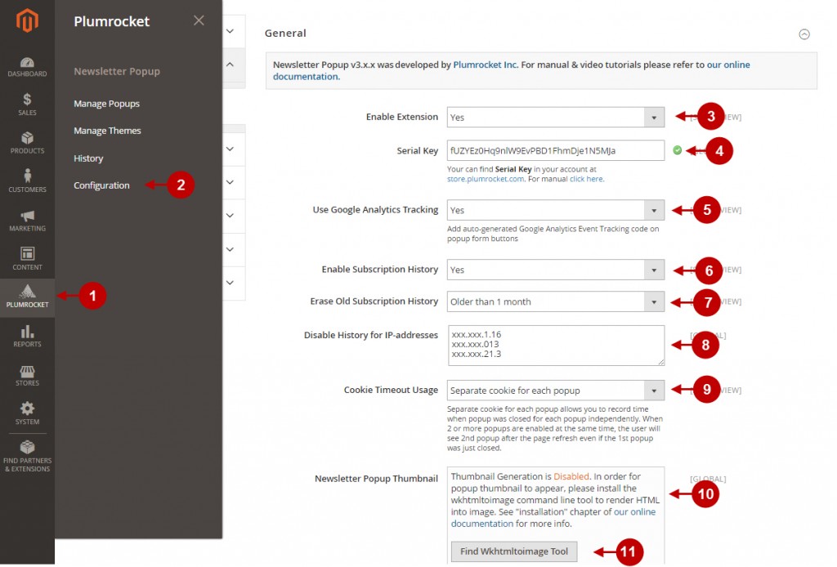The image size is (837, 567).
Task: Open the Erase Old Subscription History dropdown
Action: [x=555, y=301]
